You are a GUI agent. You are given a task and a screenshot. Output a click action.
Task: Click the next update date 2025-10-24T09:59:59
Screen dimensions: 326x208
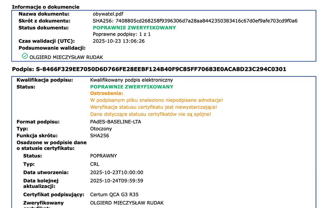[117, 181]
